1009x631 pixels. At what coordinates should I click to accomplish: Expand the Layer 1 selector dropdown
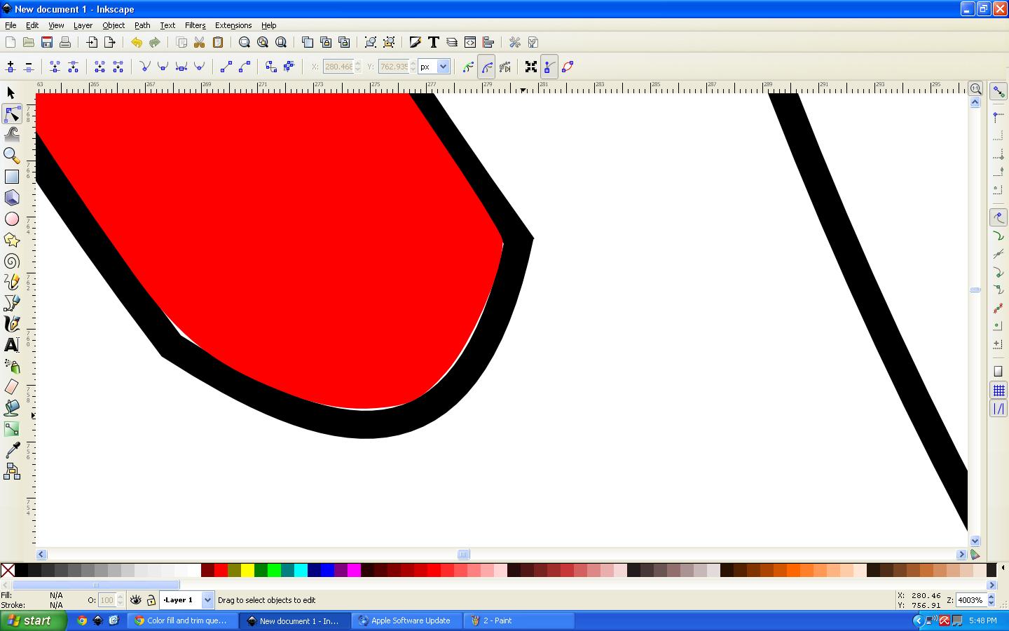tap(207, 600)
